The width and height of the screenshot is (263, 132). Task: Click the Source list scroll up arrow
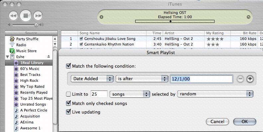click(55, 39)
